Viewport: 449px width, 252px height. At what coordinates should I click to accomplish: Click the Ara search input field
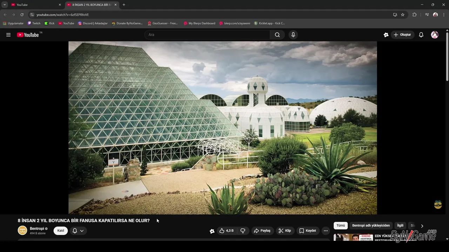click(207, 35)
